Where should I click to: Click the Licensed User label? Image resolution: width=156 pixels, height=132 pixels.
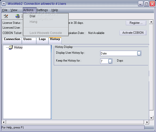(12, 28)
